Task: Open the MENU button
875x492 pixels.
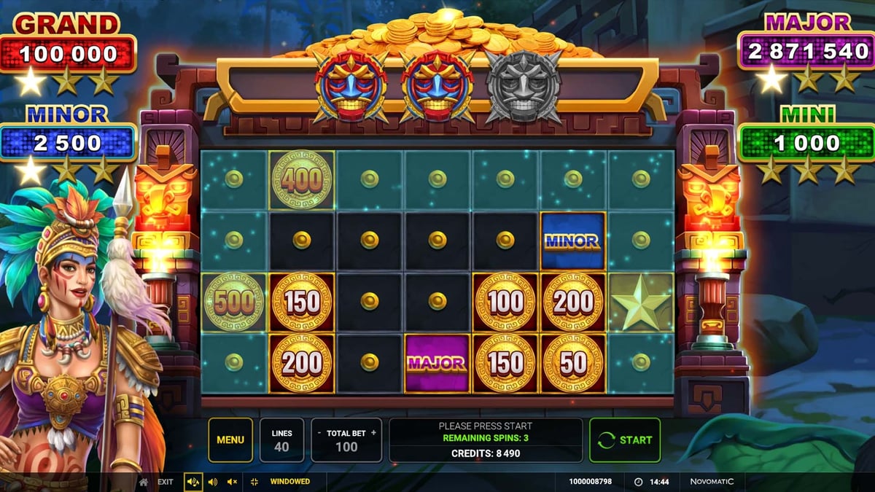Action: tap(230, 440)
